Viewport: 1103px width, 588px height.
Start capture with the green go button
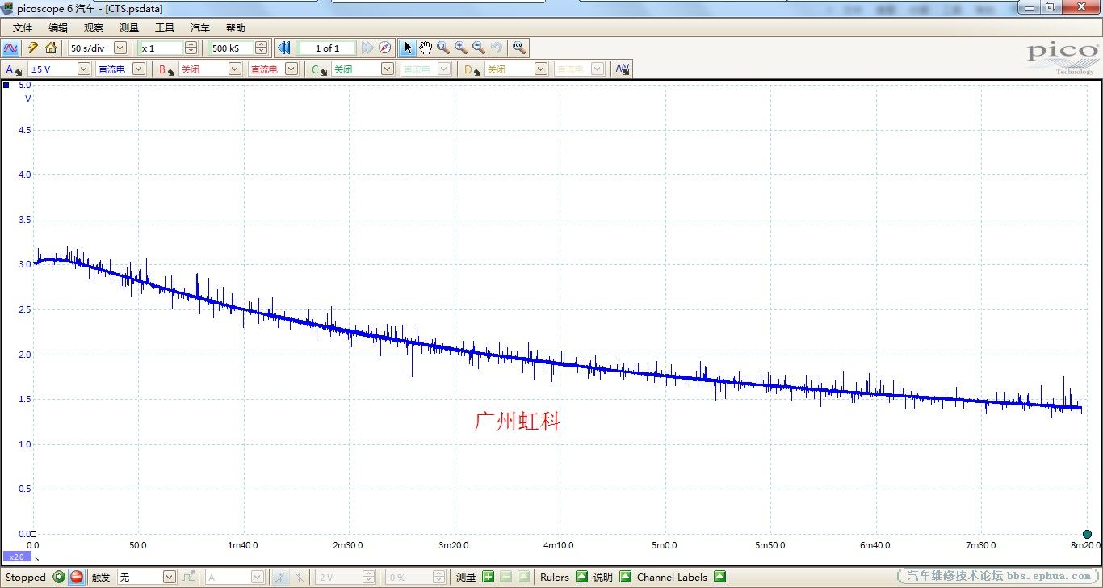pyautogui.click(x=59, y=577)
